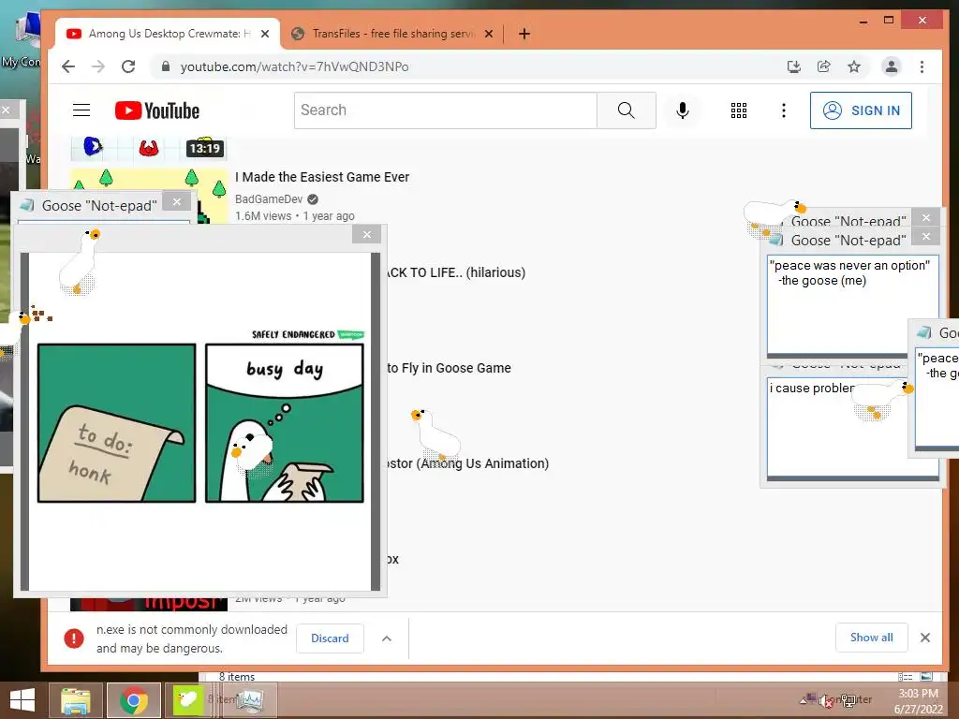959x719 pixels.
Task: Open a new Chrome tab
Action: pos(524,34)
